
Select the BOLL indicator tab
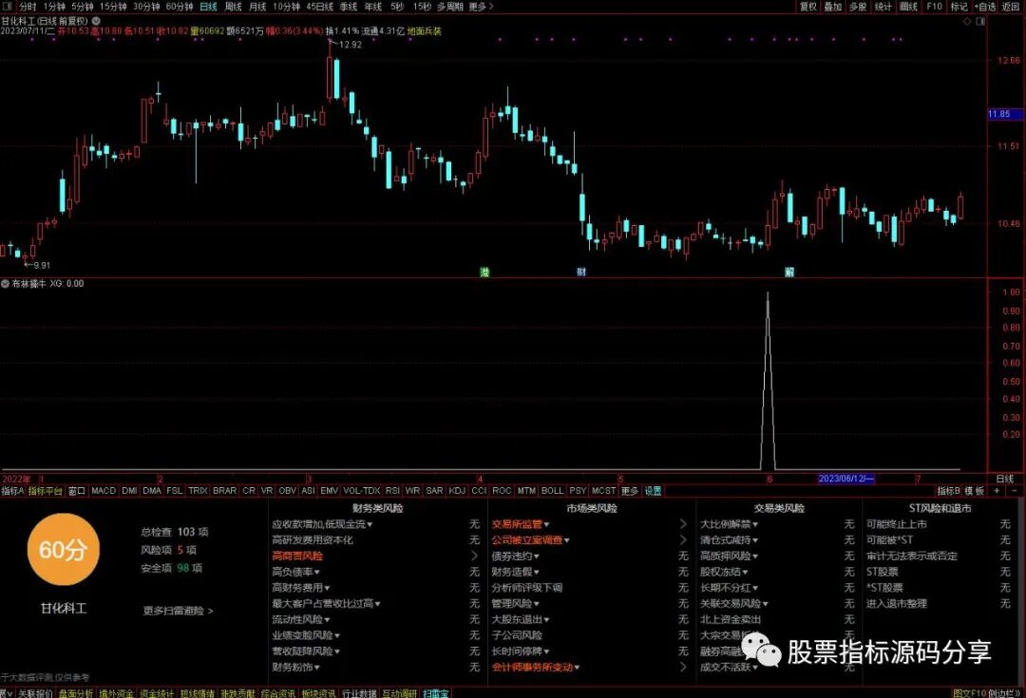point(552,491)
